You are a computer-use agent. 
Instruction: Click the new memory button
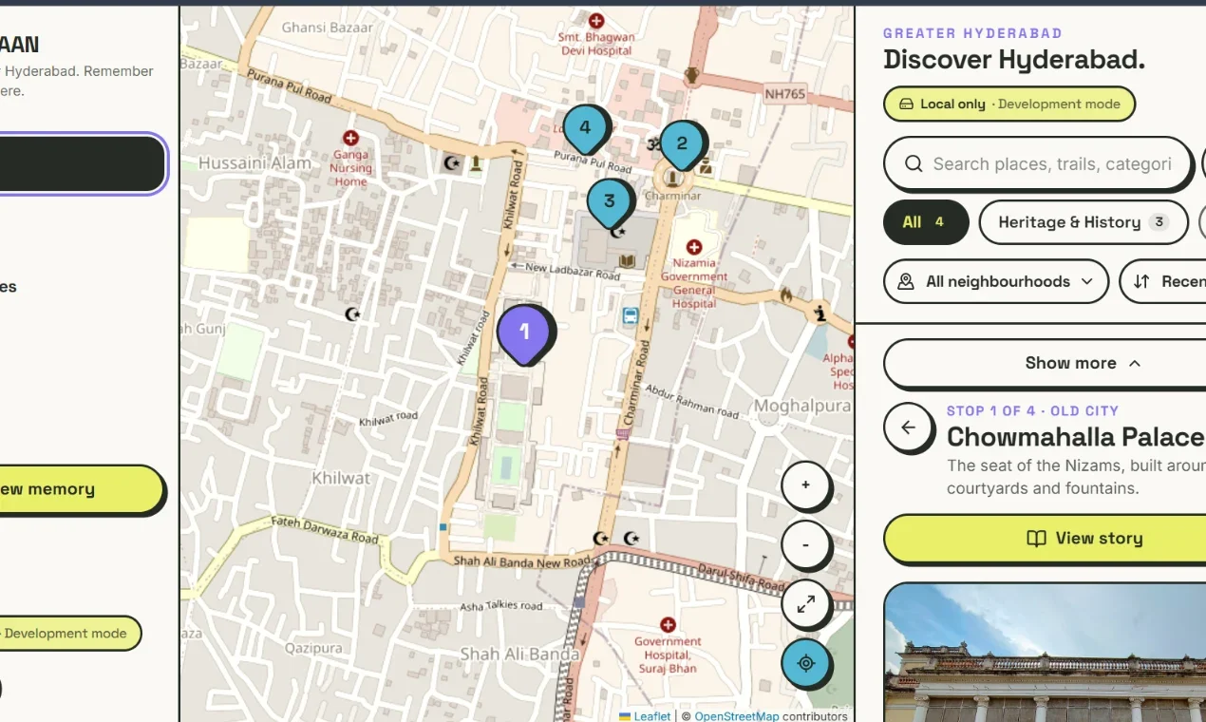(82, 489)
